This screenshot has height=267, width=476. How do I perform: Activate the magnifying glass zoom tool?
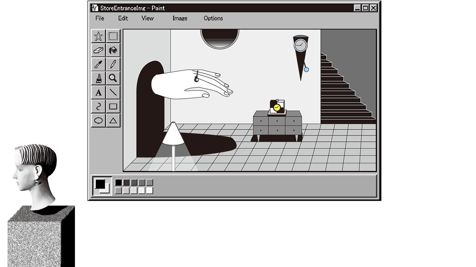[113, 78]
